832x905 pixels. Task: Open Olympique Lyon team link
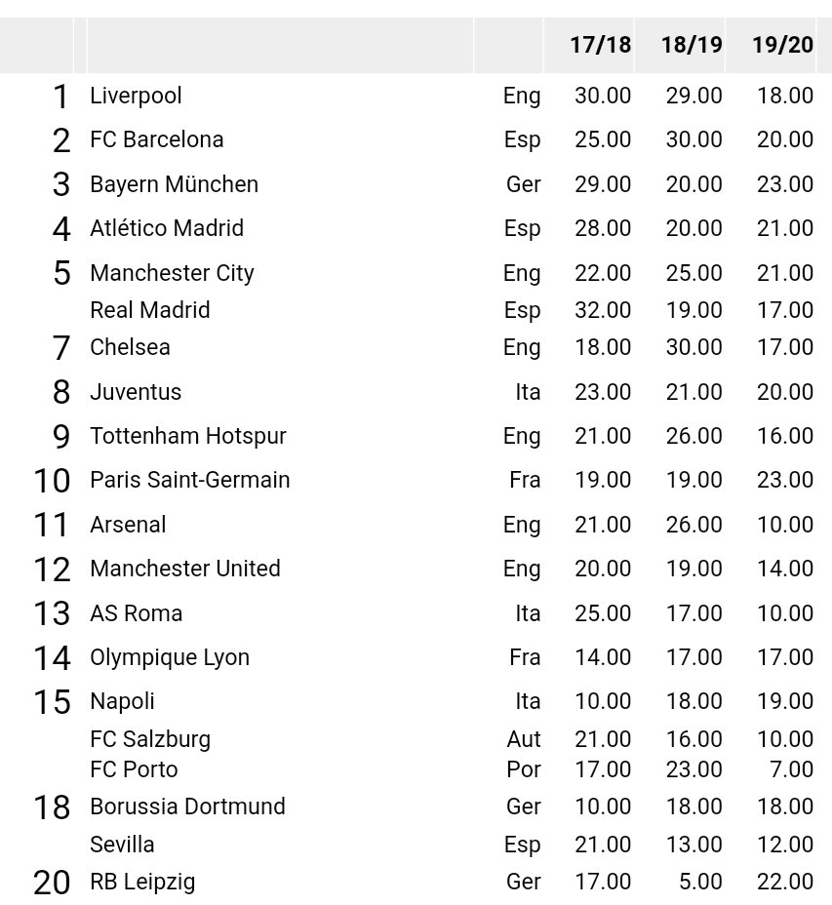pos(169,657)
